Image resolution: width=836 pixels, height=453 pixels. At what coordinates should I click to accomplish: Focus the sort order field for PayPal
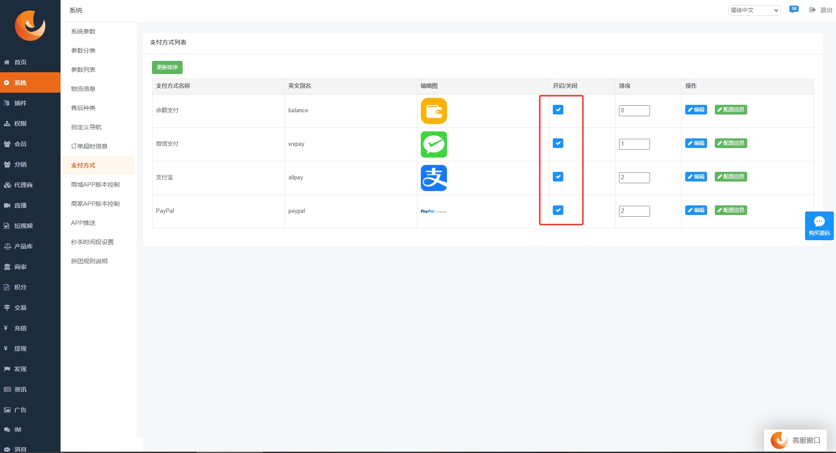pyautogui.click(x=634, y=211)
